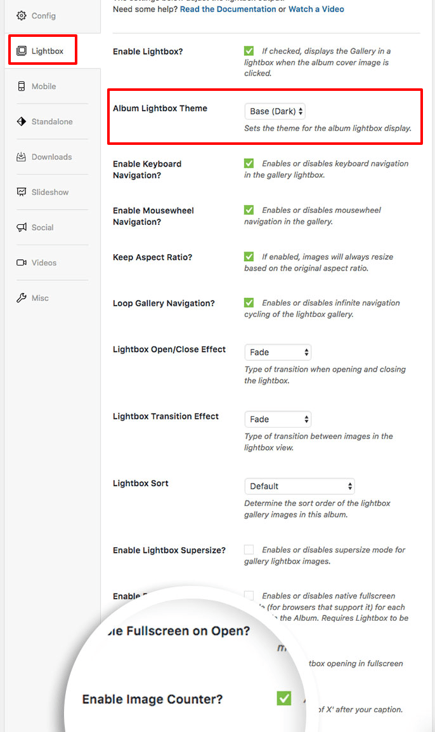Open the Lightbox Open/Close Effect dropdown
Image resolution: width=435 pixels, height=732 pixels.
point(278,352)
